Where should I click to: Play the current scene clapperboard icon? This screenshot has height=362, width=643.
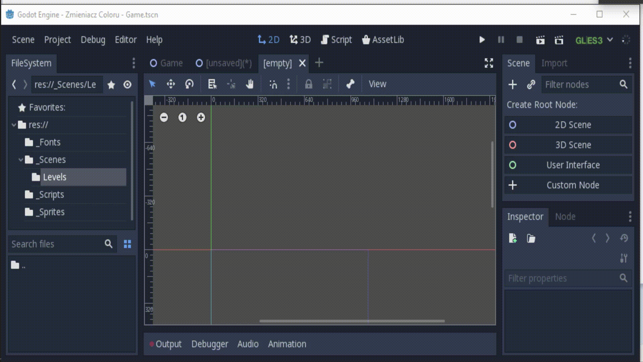click(x=540, y=40)
